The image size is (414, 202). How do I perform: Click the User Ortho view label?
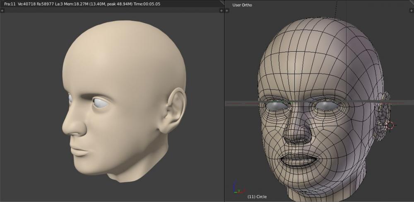[x=242, y=5]
